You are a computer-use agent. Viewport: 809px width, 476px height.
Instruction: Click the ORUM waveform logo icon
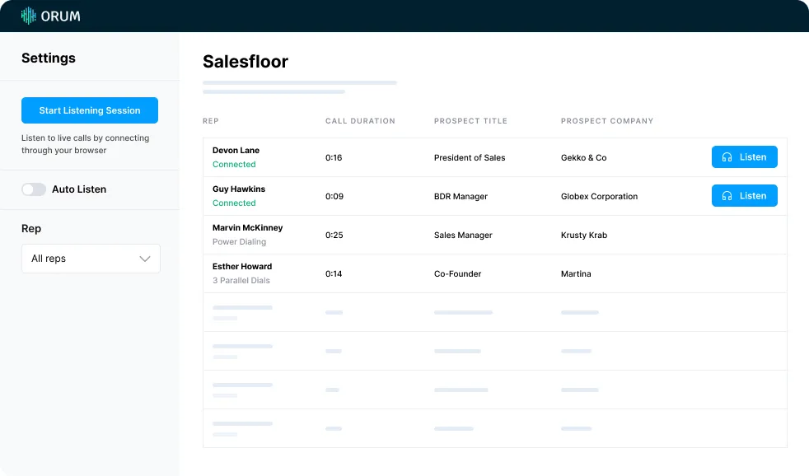[29, 16]
